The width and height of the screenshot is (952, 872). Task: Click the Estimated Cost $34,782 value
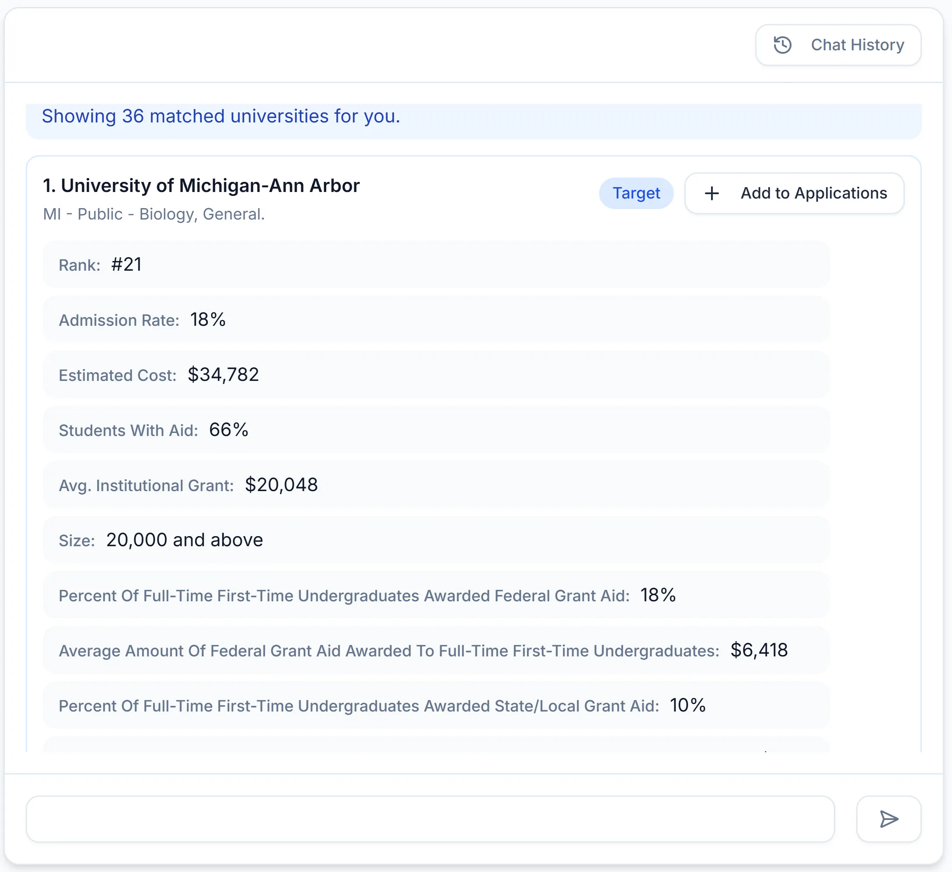(x=223, y=375)
